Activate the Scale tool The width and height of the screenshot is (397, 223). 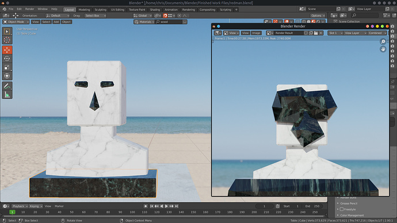(x=7, y=67)
